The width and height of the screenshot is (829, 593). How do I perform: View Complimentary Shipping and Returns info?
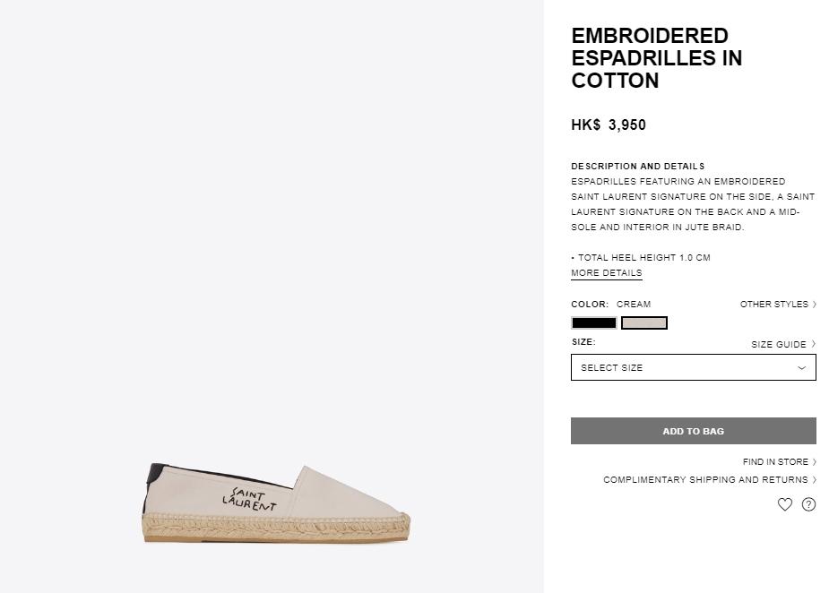point(704,480)
